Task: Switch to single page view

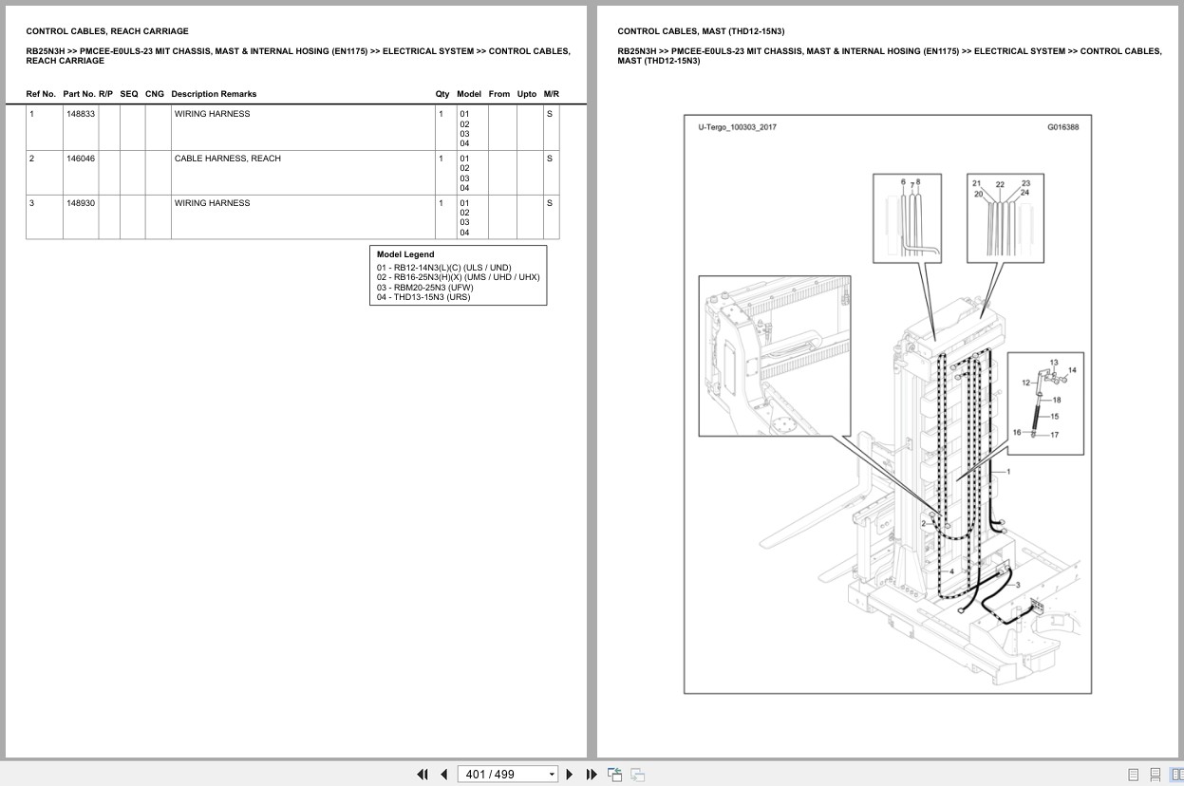Action: (x=1133, y=775)
